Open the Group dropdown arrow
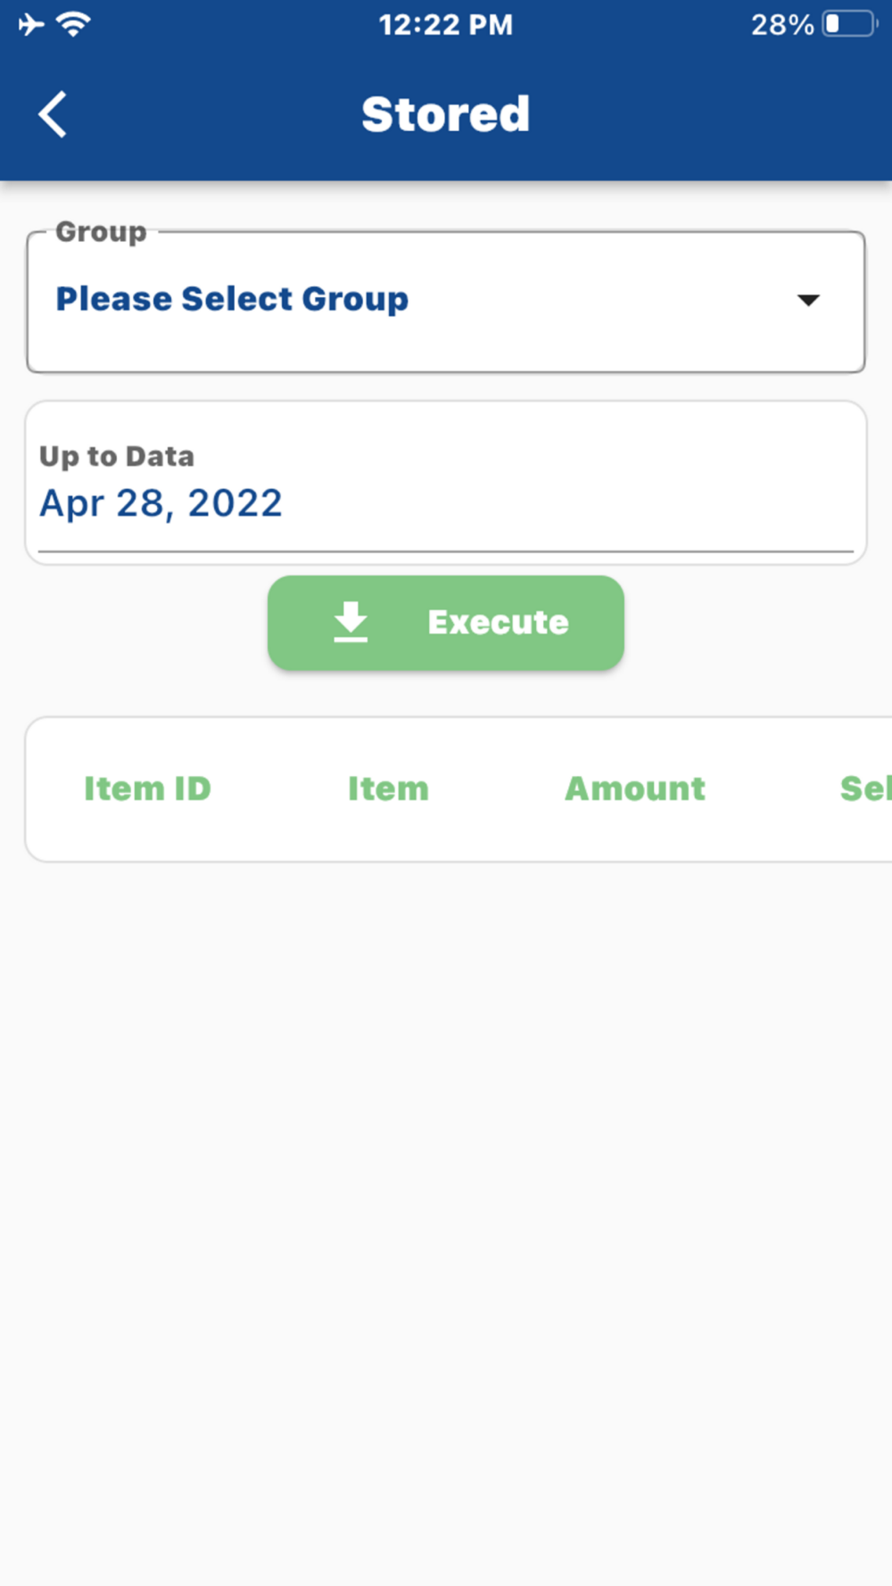Viewport: 892px width, 1586px height. coord(808,300)
